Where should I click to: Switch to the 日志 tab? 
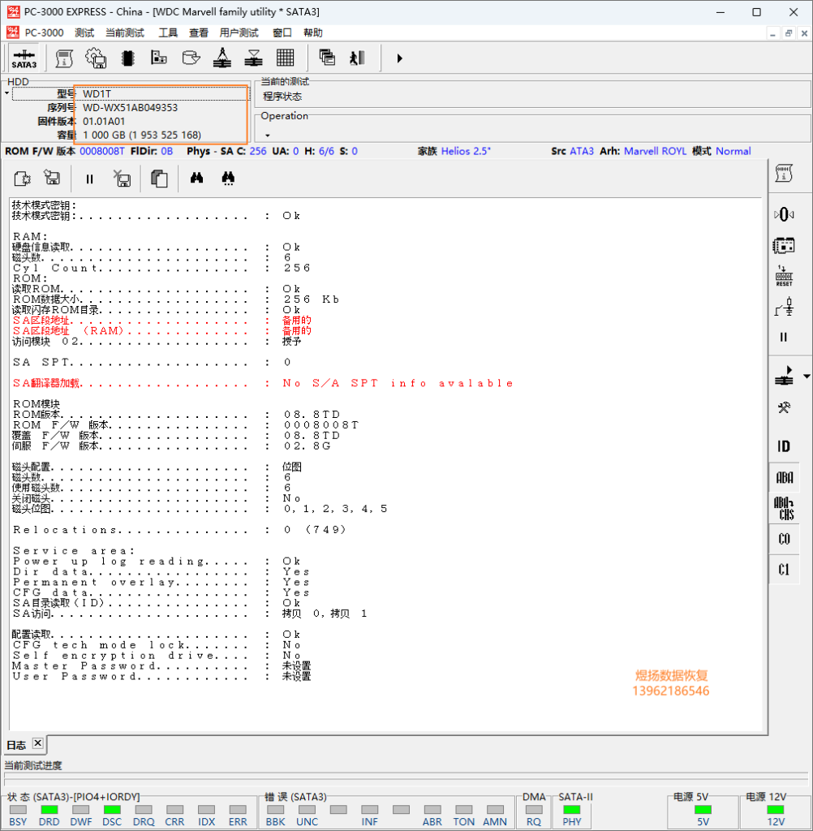click(16, 745)
